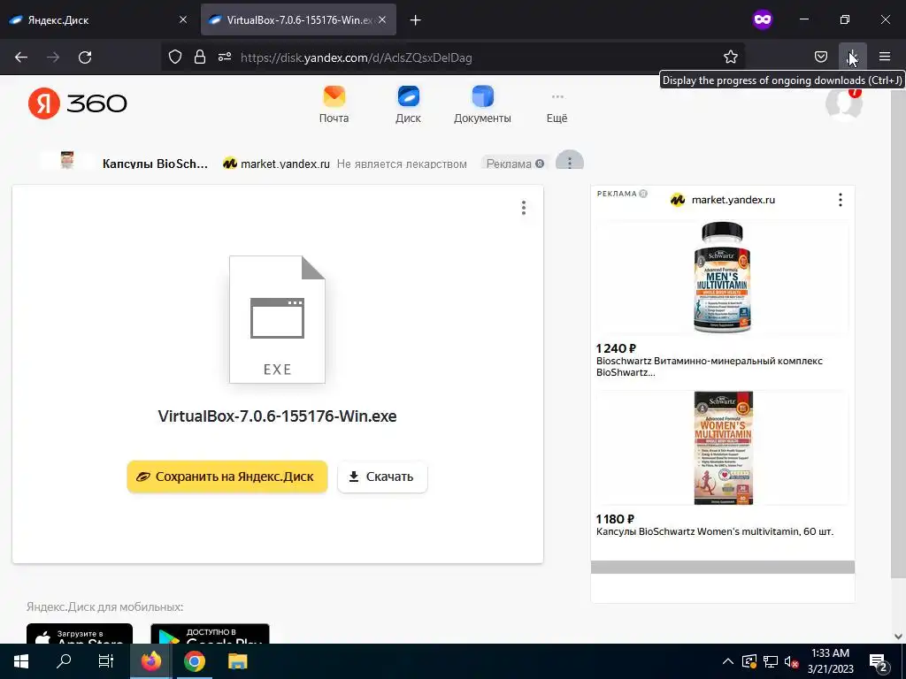The width and height of the screenshot is (906, 679).
Task: Open the sidebar ad's three-dot menu
Action: (x=841, y=200)
